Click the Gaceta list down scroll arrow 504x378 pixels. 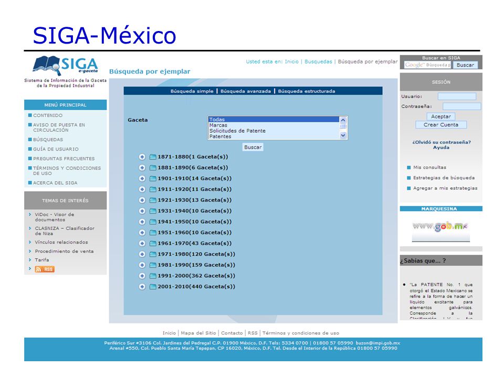click(x=343, y=135)
